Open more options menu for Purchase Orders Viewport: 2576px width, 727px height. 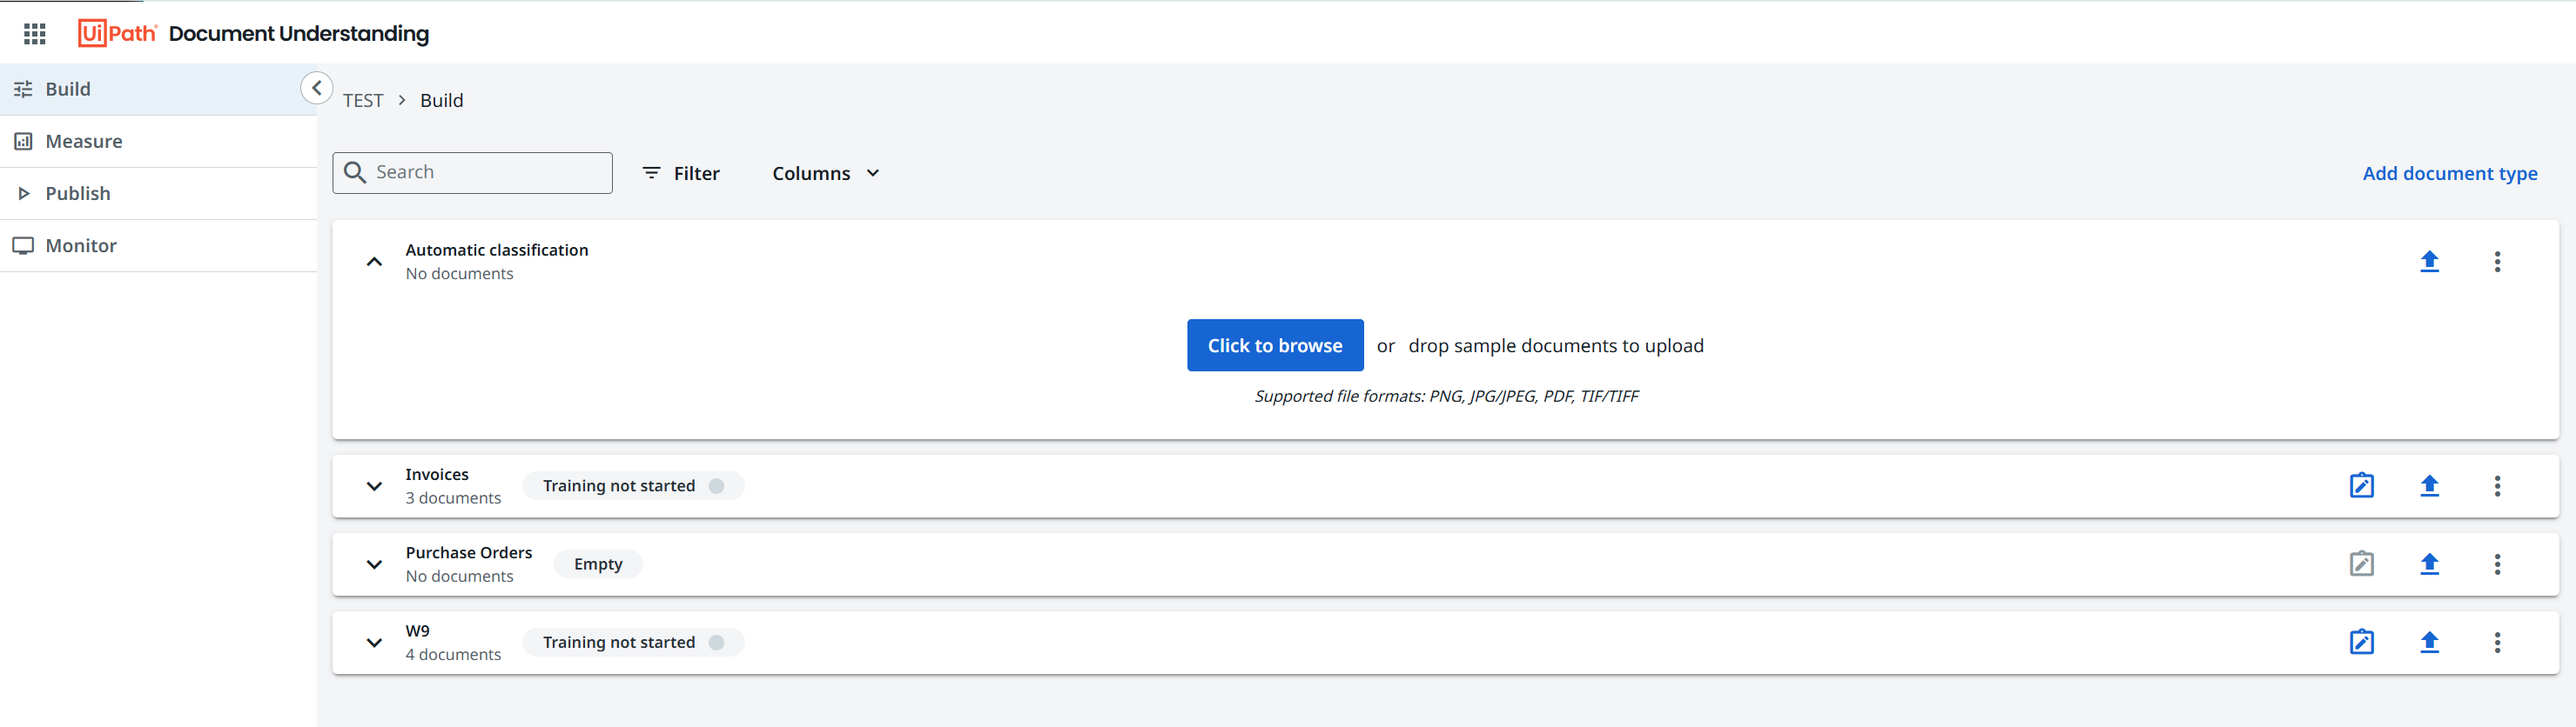click(2497, 564)
